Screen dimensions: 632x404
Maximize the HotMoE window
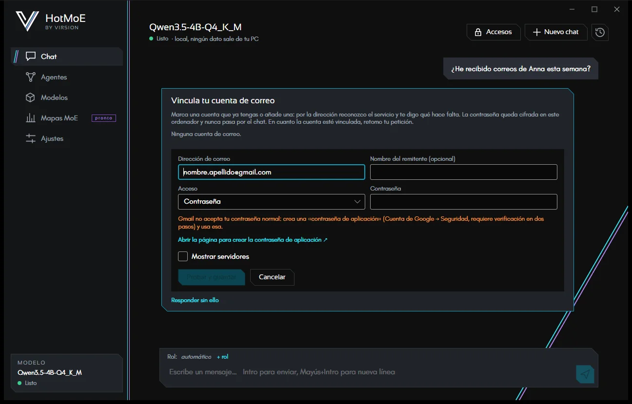[x=594, y=9]
